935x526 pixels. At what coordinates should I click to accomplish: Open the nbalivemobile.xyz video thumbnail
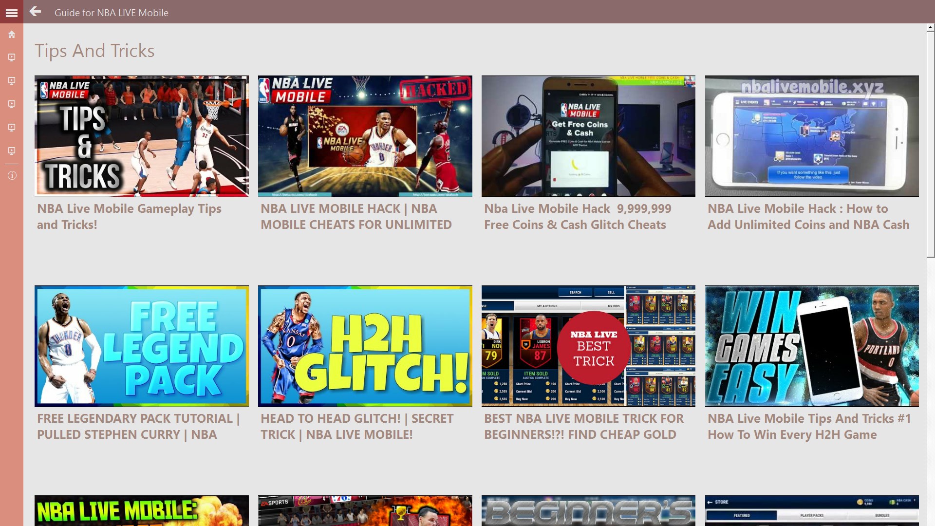pos(812,136)
